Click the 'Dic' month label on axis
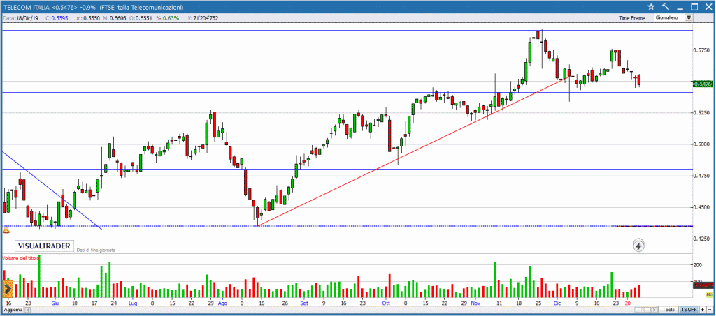This screenshot has height=316, width=716. 557,302
